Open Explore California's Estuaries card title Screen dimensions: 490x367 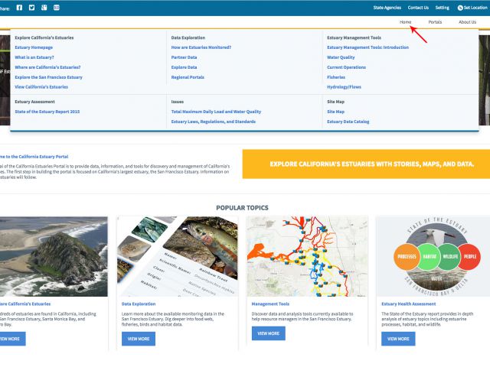click(25, 304)
